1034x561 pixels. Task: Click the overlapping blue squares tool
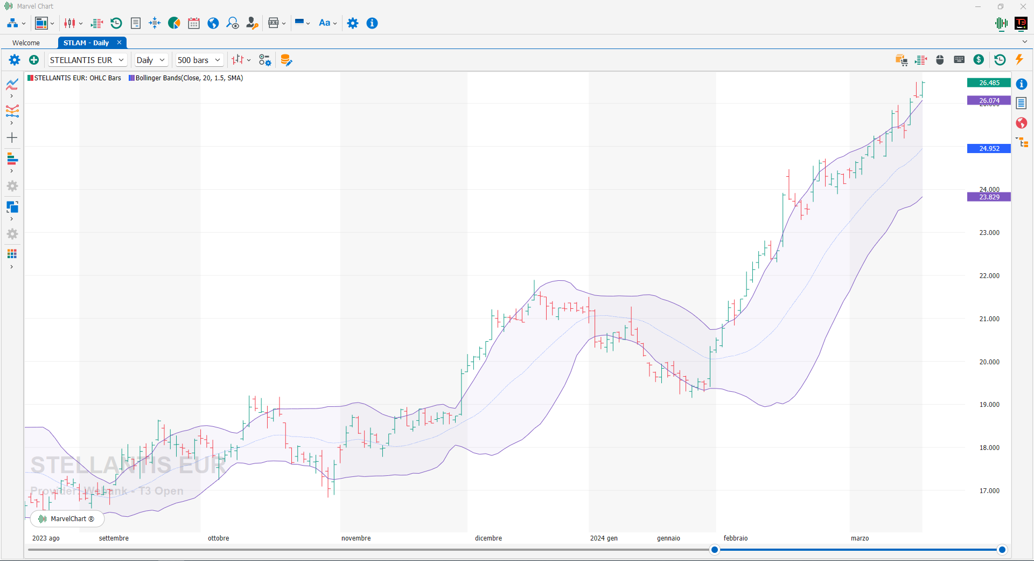(12, 207)
